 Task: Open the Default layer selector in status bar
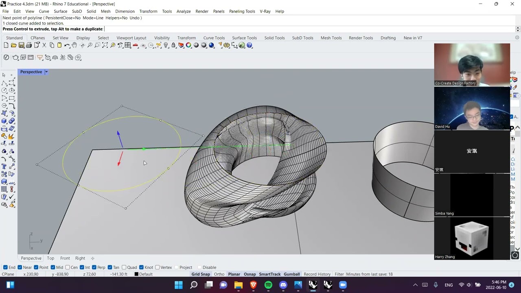[x=146, y=274]
